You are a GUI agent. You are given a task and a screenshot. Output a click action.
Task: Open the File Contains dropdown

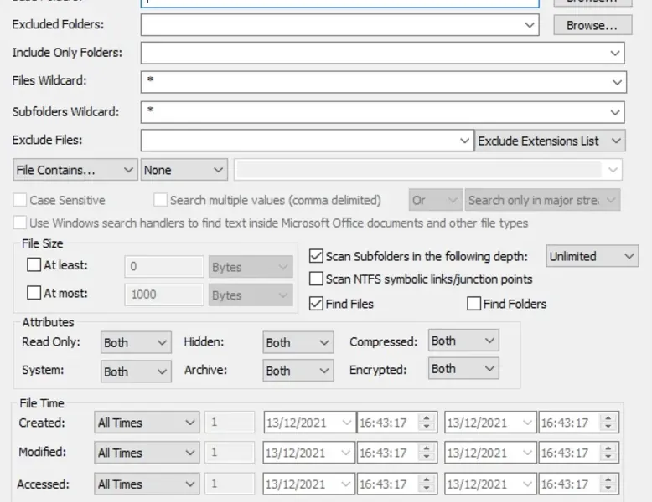(75, 170)
